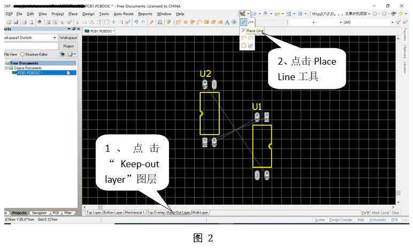Click the full circle icon in flyout

[x=243, y=45]
